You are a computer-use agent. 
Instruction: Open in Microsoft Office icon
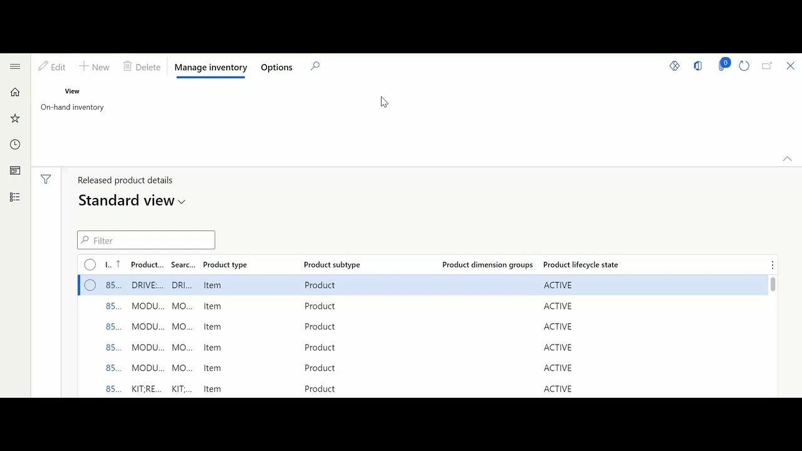pyautogui.click(x=697, y=66)
